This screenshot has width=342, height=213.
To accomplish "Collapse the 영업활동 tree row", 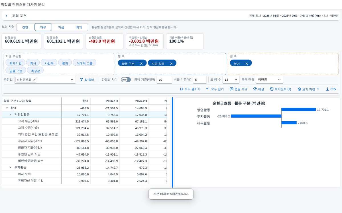I will tap(11, 115).
